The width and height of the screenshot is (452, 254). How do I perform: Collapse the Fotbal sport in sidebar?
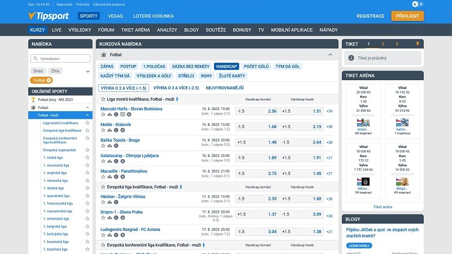[x=88, y=107]
